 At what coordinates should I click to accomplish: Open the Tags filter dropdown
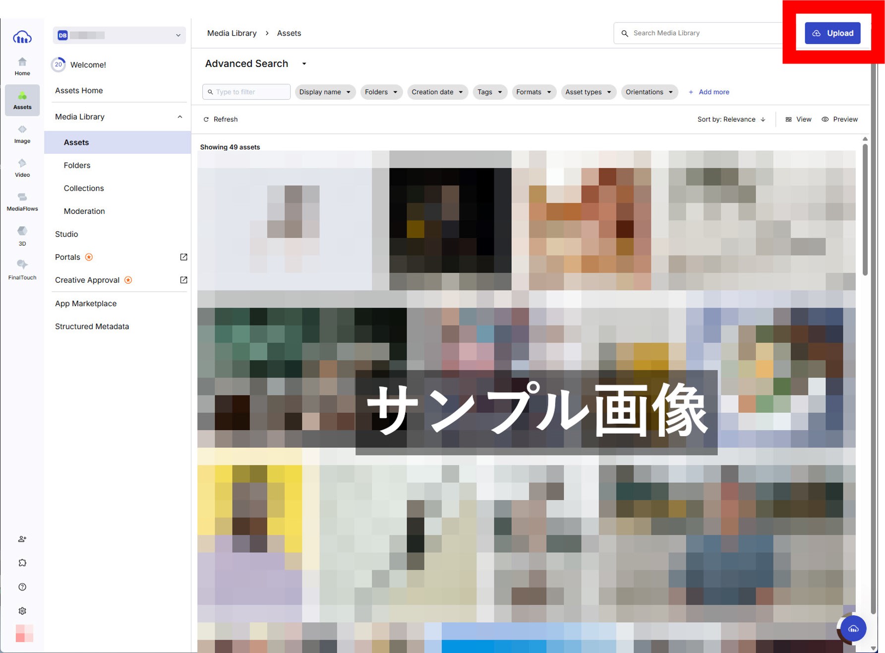490,92
